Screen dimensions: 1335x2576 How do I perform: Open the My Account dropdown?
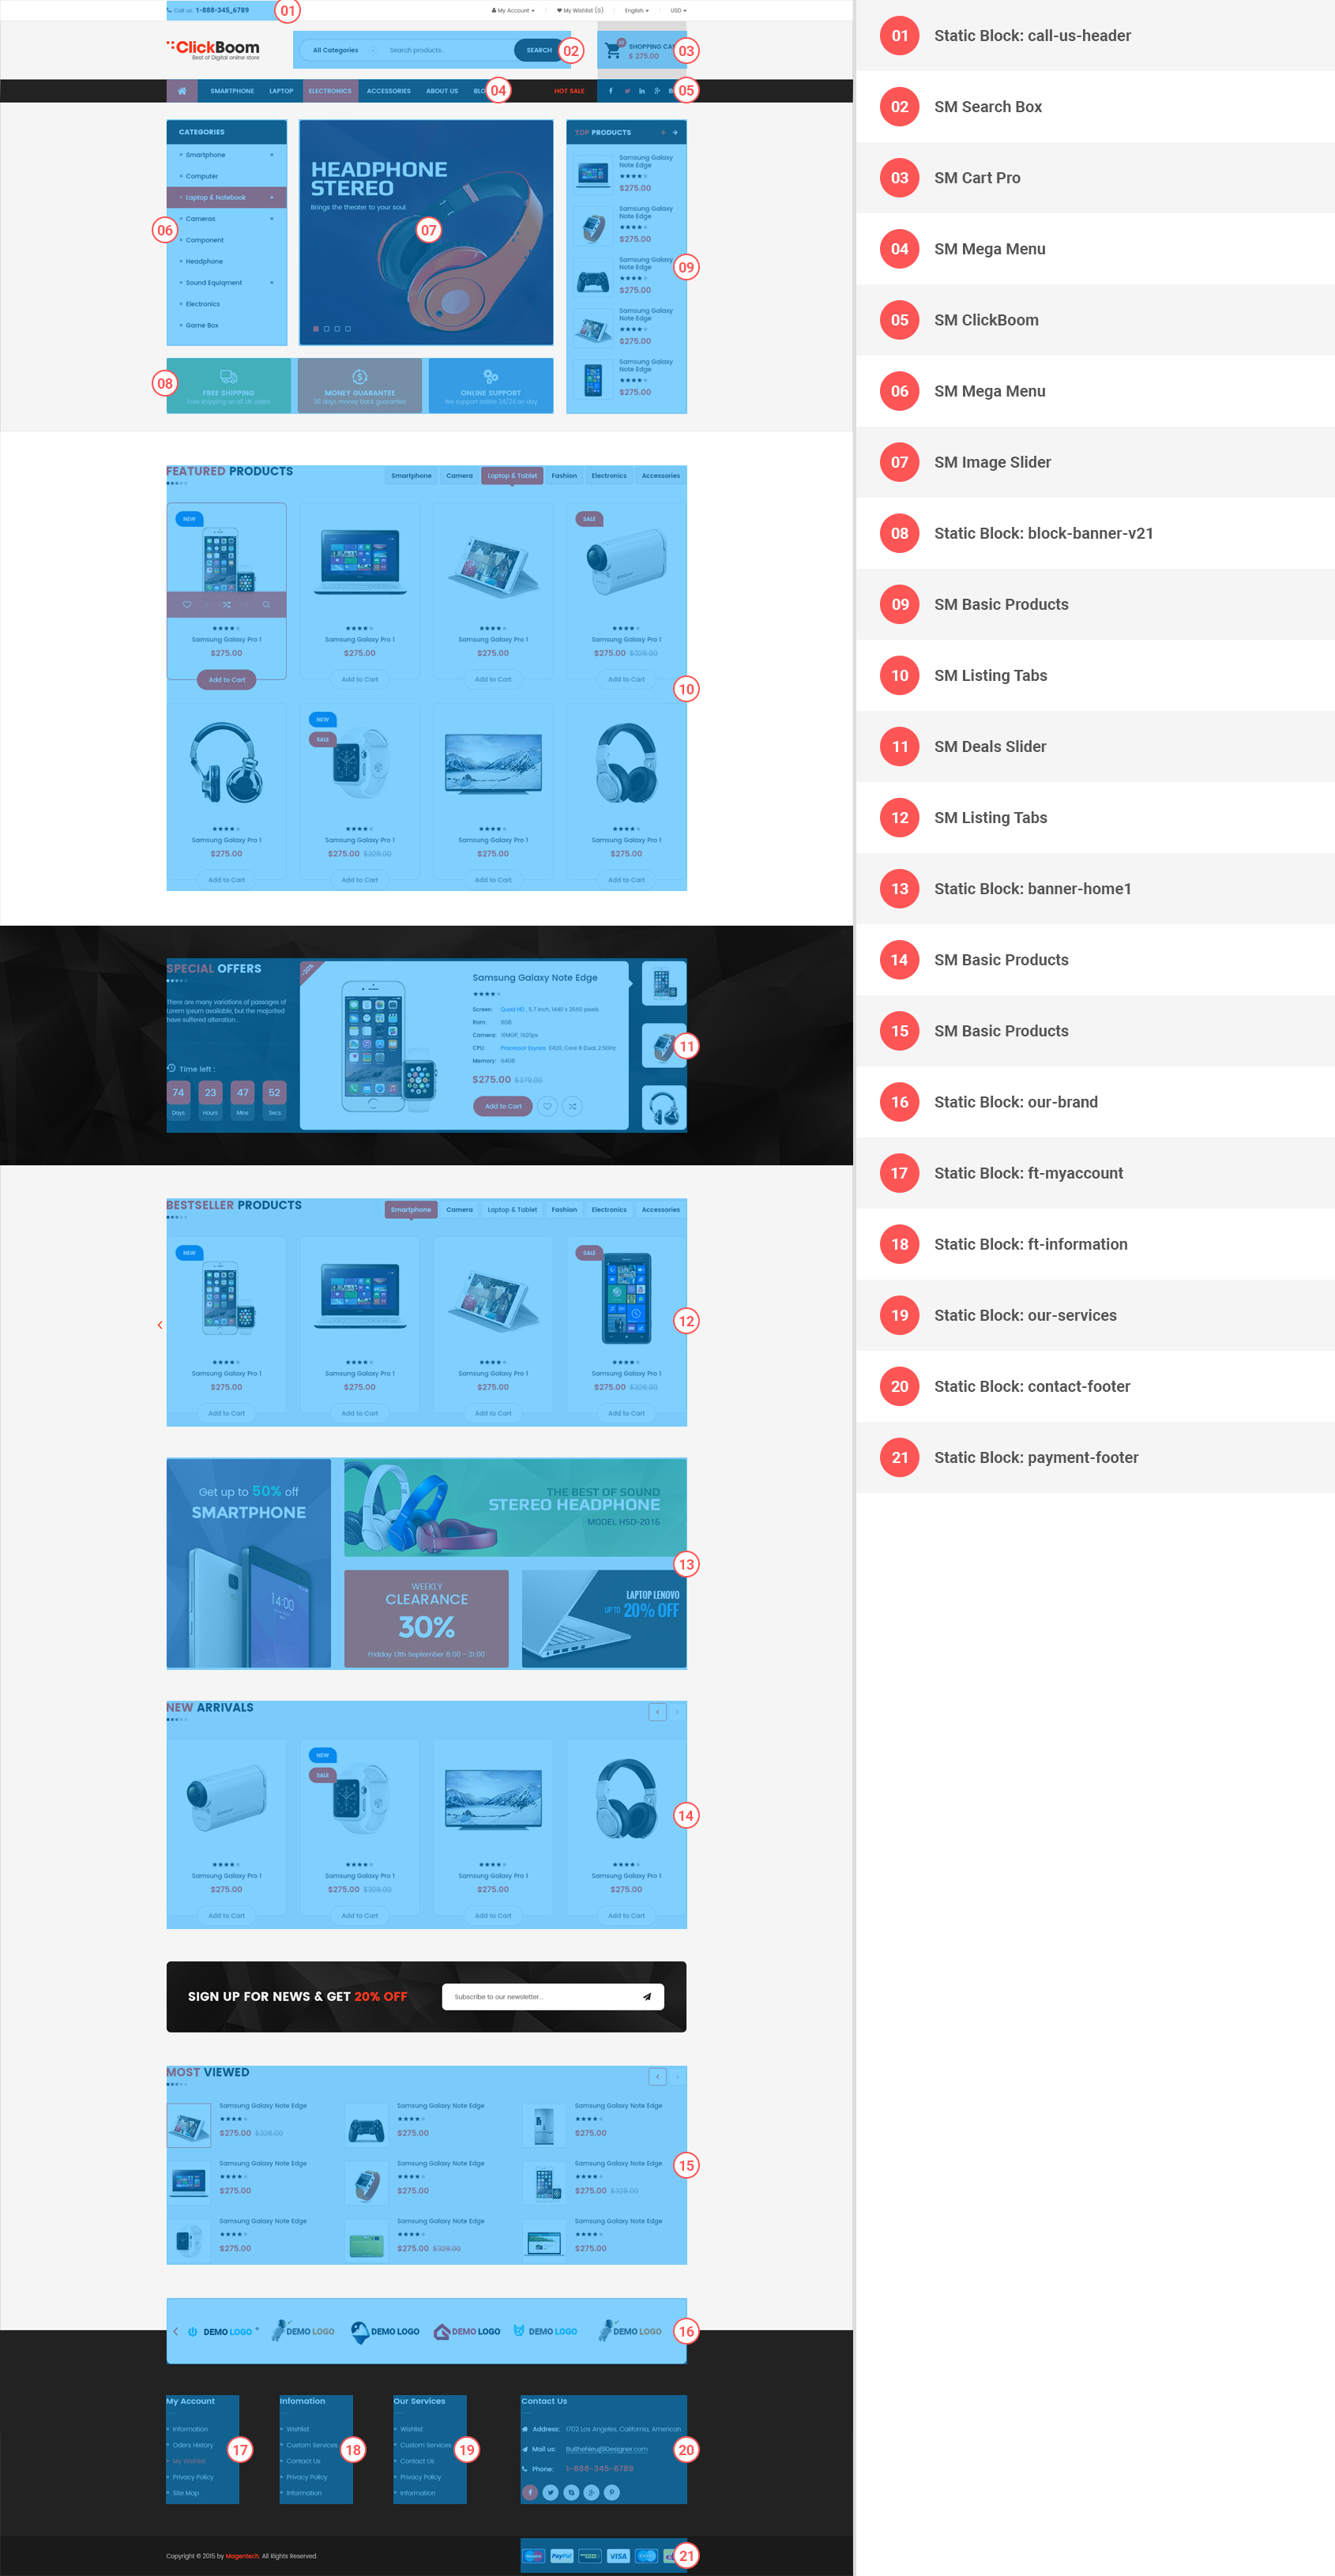[x=513, y=10]
